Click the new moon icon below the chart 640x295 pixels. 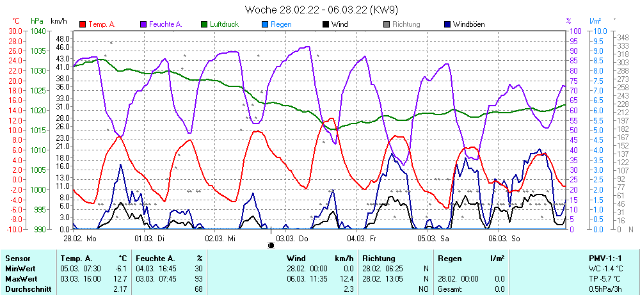coord(271,244)
